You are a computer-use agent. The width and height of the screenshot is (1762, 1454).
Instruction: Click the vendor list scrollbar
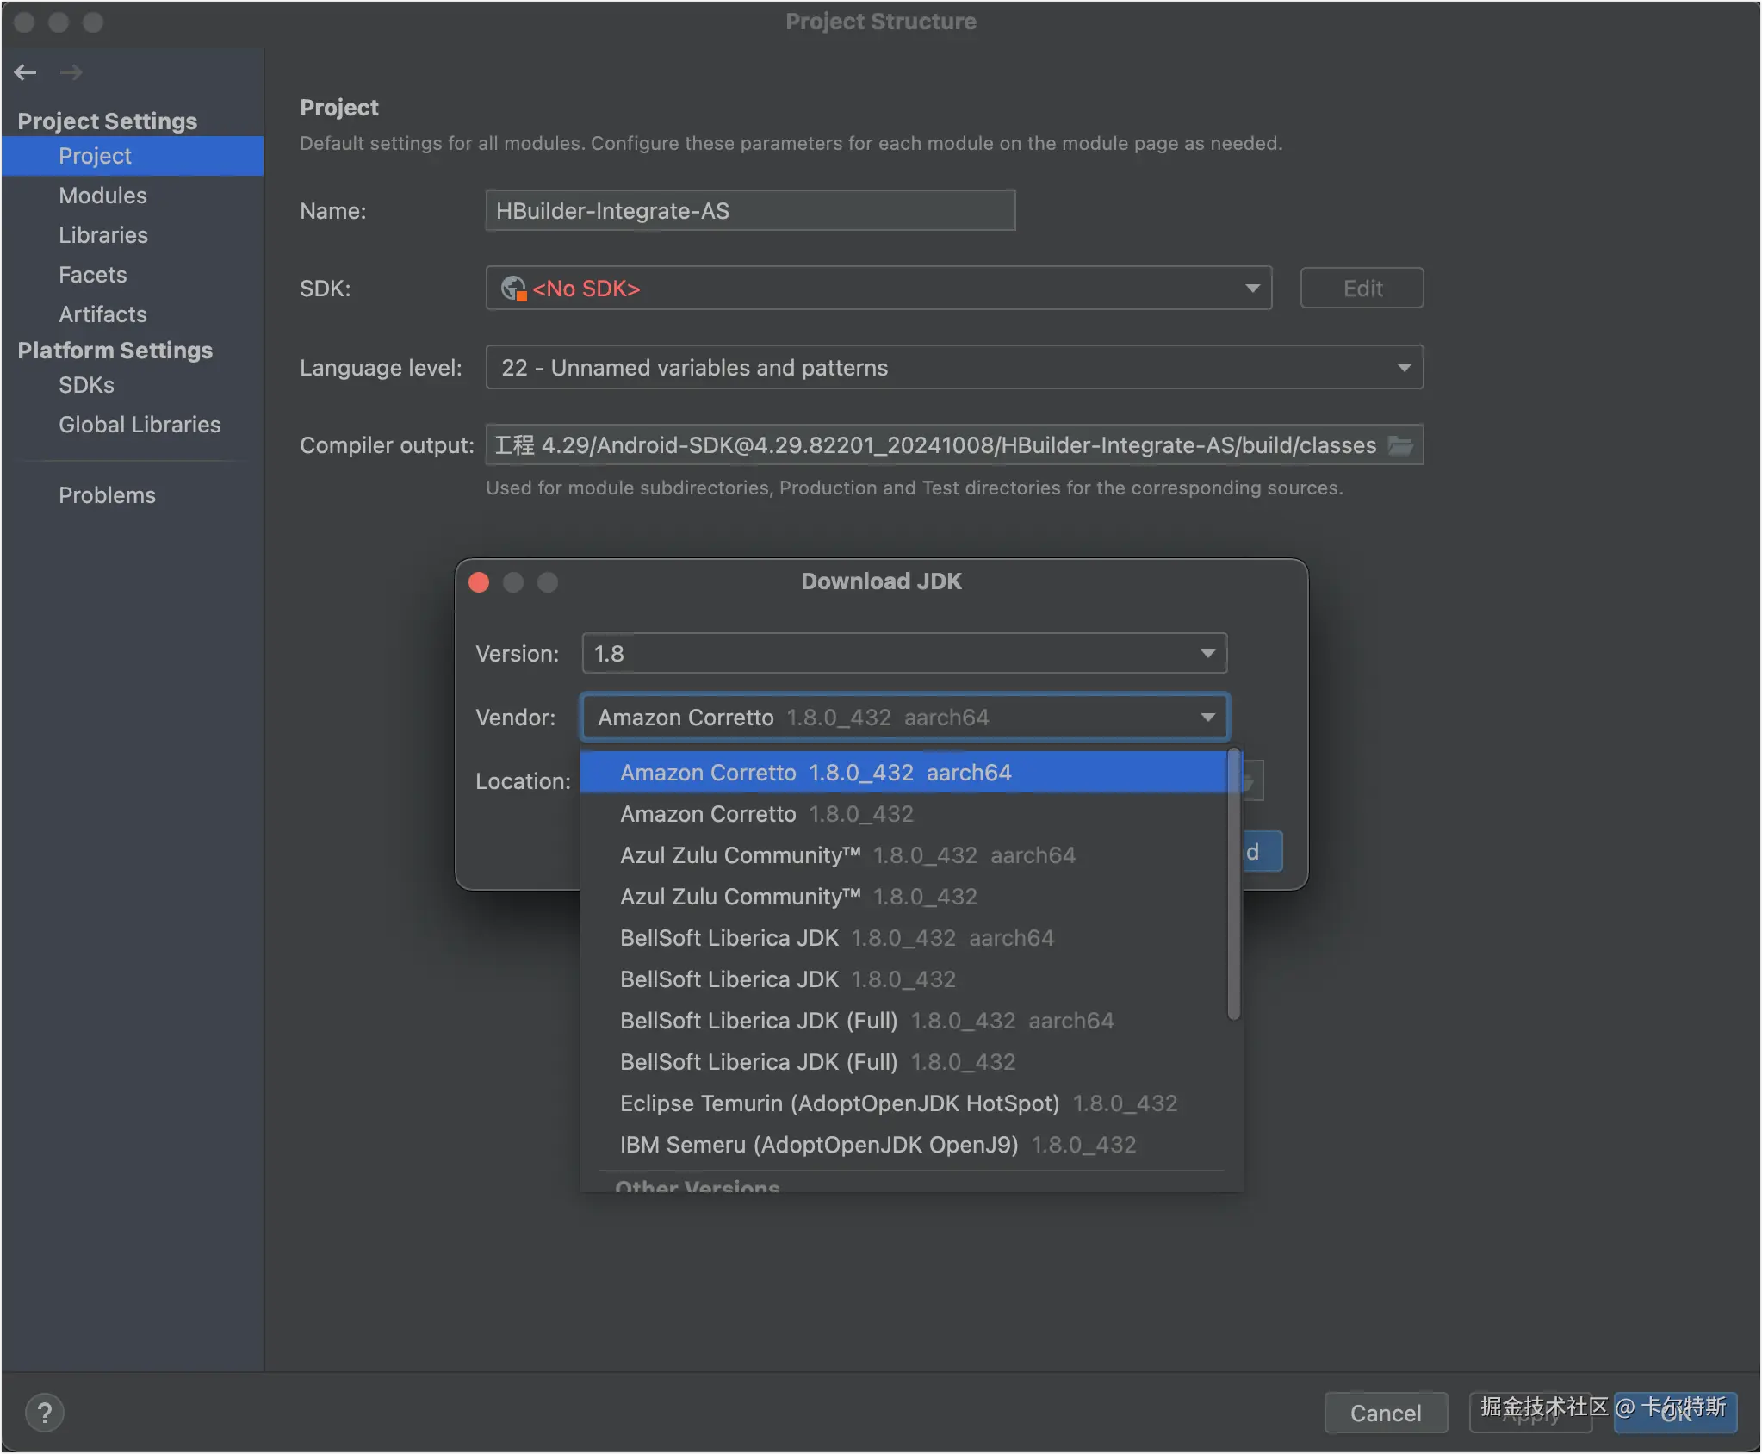point(1233,883)
